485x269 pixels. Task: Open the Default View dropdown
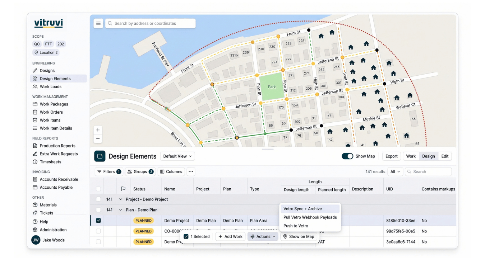177,156
